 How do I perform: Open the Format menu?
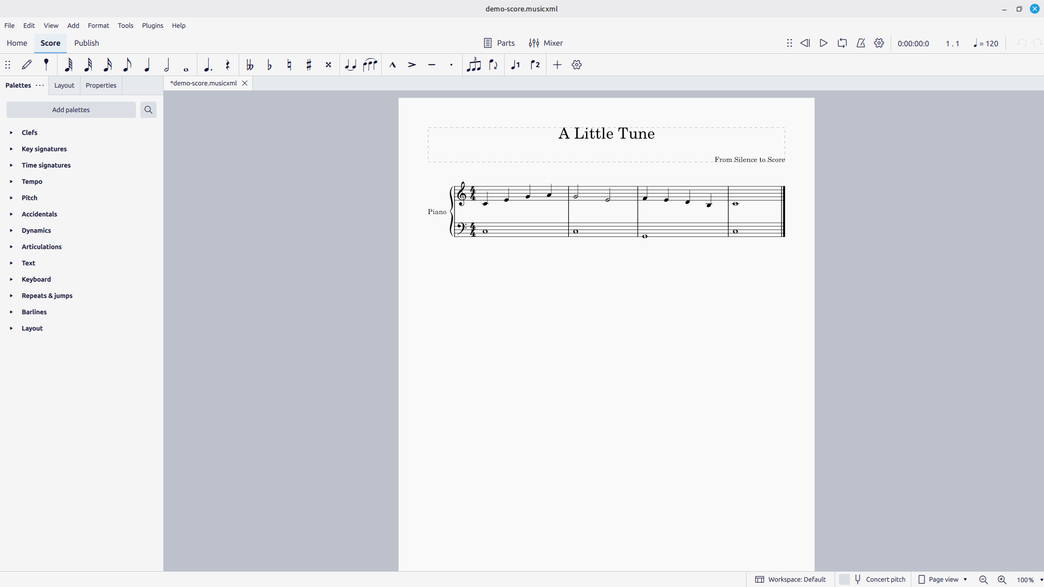[98, 26]
